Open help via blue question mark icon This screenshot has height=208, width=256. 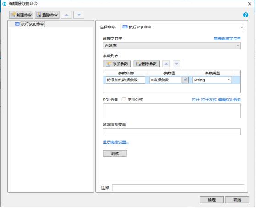[x=245, y=15]
